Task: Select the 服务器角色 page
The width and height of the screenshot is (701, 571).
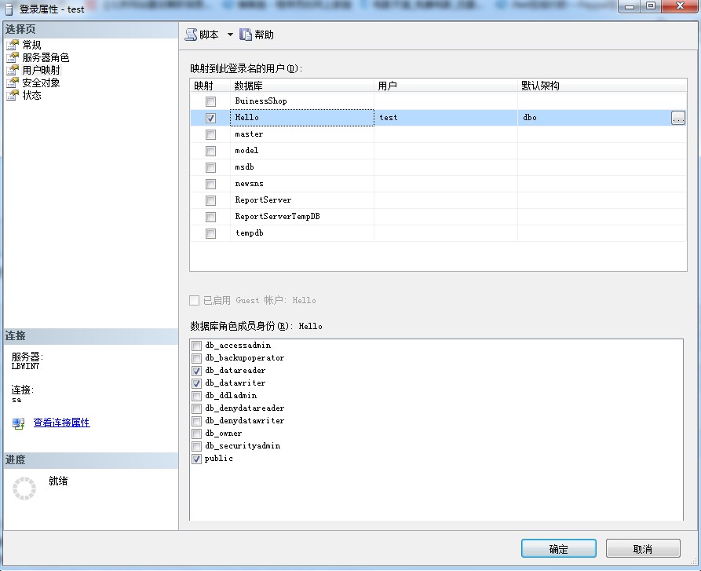Action: tap(46, 57)
